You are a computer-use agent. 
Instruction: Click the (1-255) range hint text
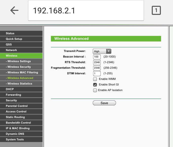pyautogui.click(x=108, y=73)
